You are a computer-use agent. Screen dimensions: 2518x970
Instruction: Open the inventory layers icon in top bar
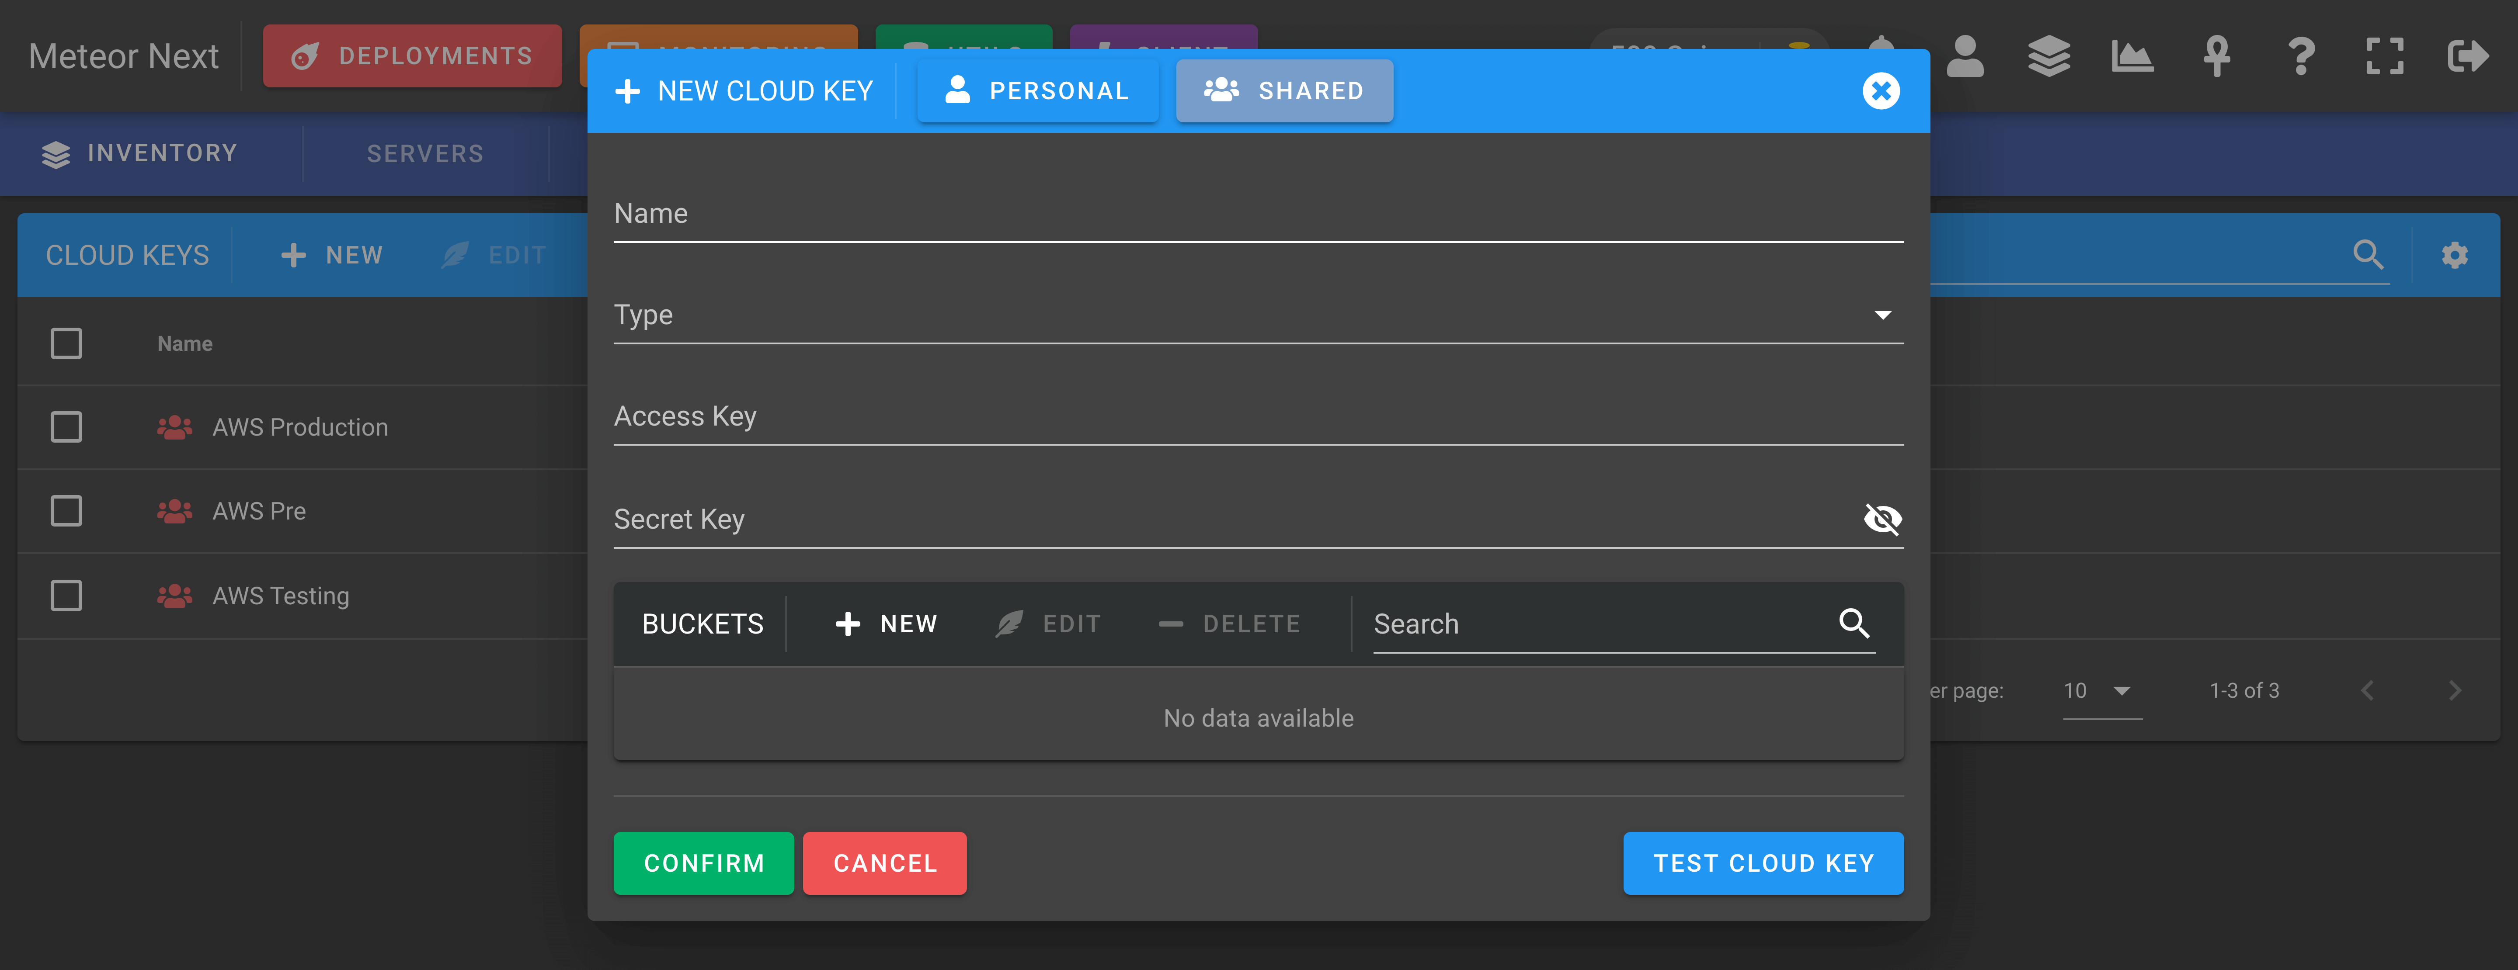pyautogui.click(x=2049, y=57)
